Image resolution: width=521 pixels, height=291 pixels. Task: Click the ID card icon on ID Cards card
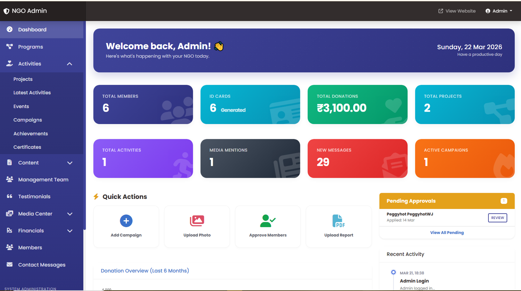(285, 112)
